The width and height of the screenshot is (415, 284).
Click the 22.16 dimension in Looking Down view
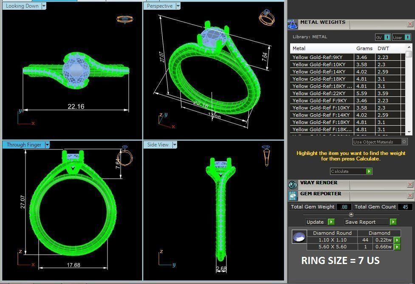pyautogui.click(x=76, y=106)
